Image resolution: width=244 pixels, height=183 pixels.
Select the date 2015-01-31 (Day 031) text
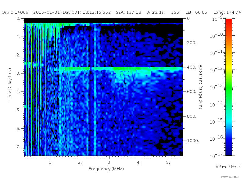pyautogui.click(x=57, y=12)
